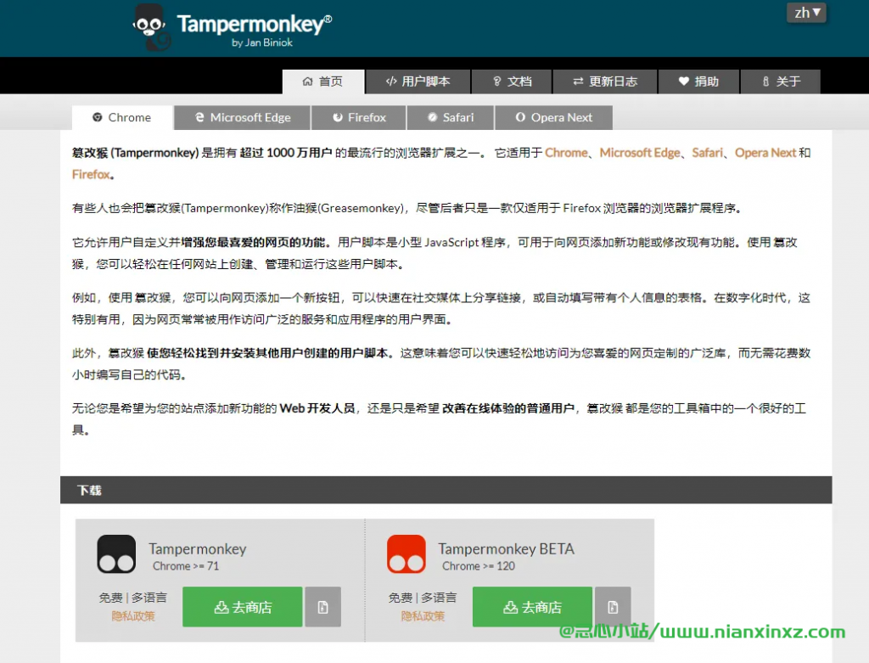Viewport: 869px width, 663px height.
Task: Click the file icon button beside stable 去商店
Action: pos(323,607)
